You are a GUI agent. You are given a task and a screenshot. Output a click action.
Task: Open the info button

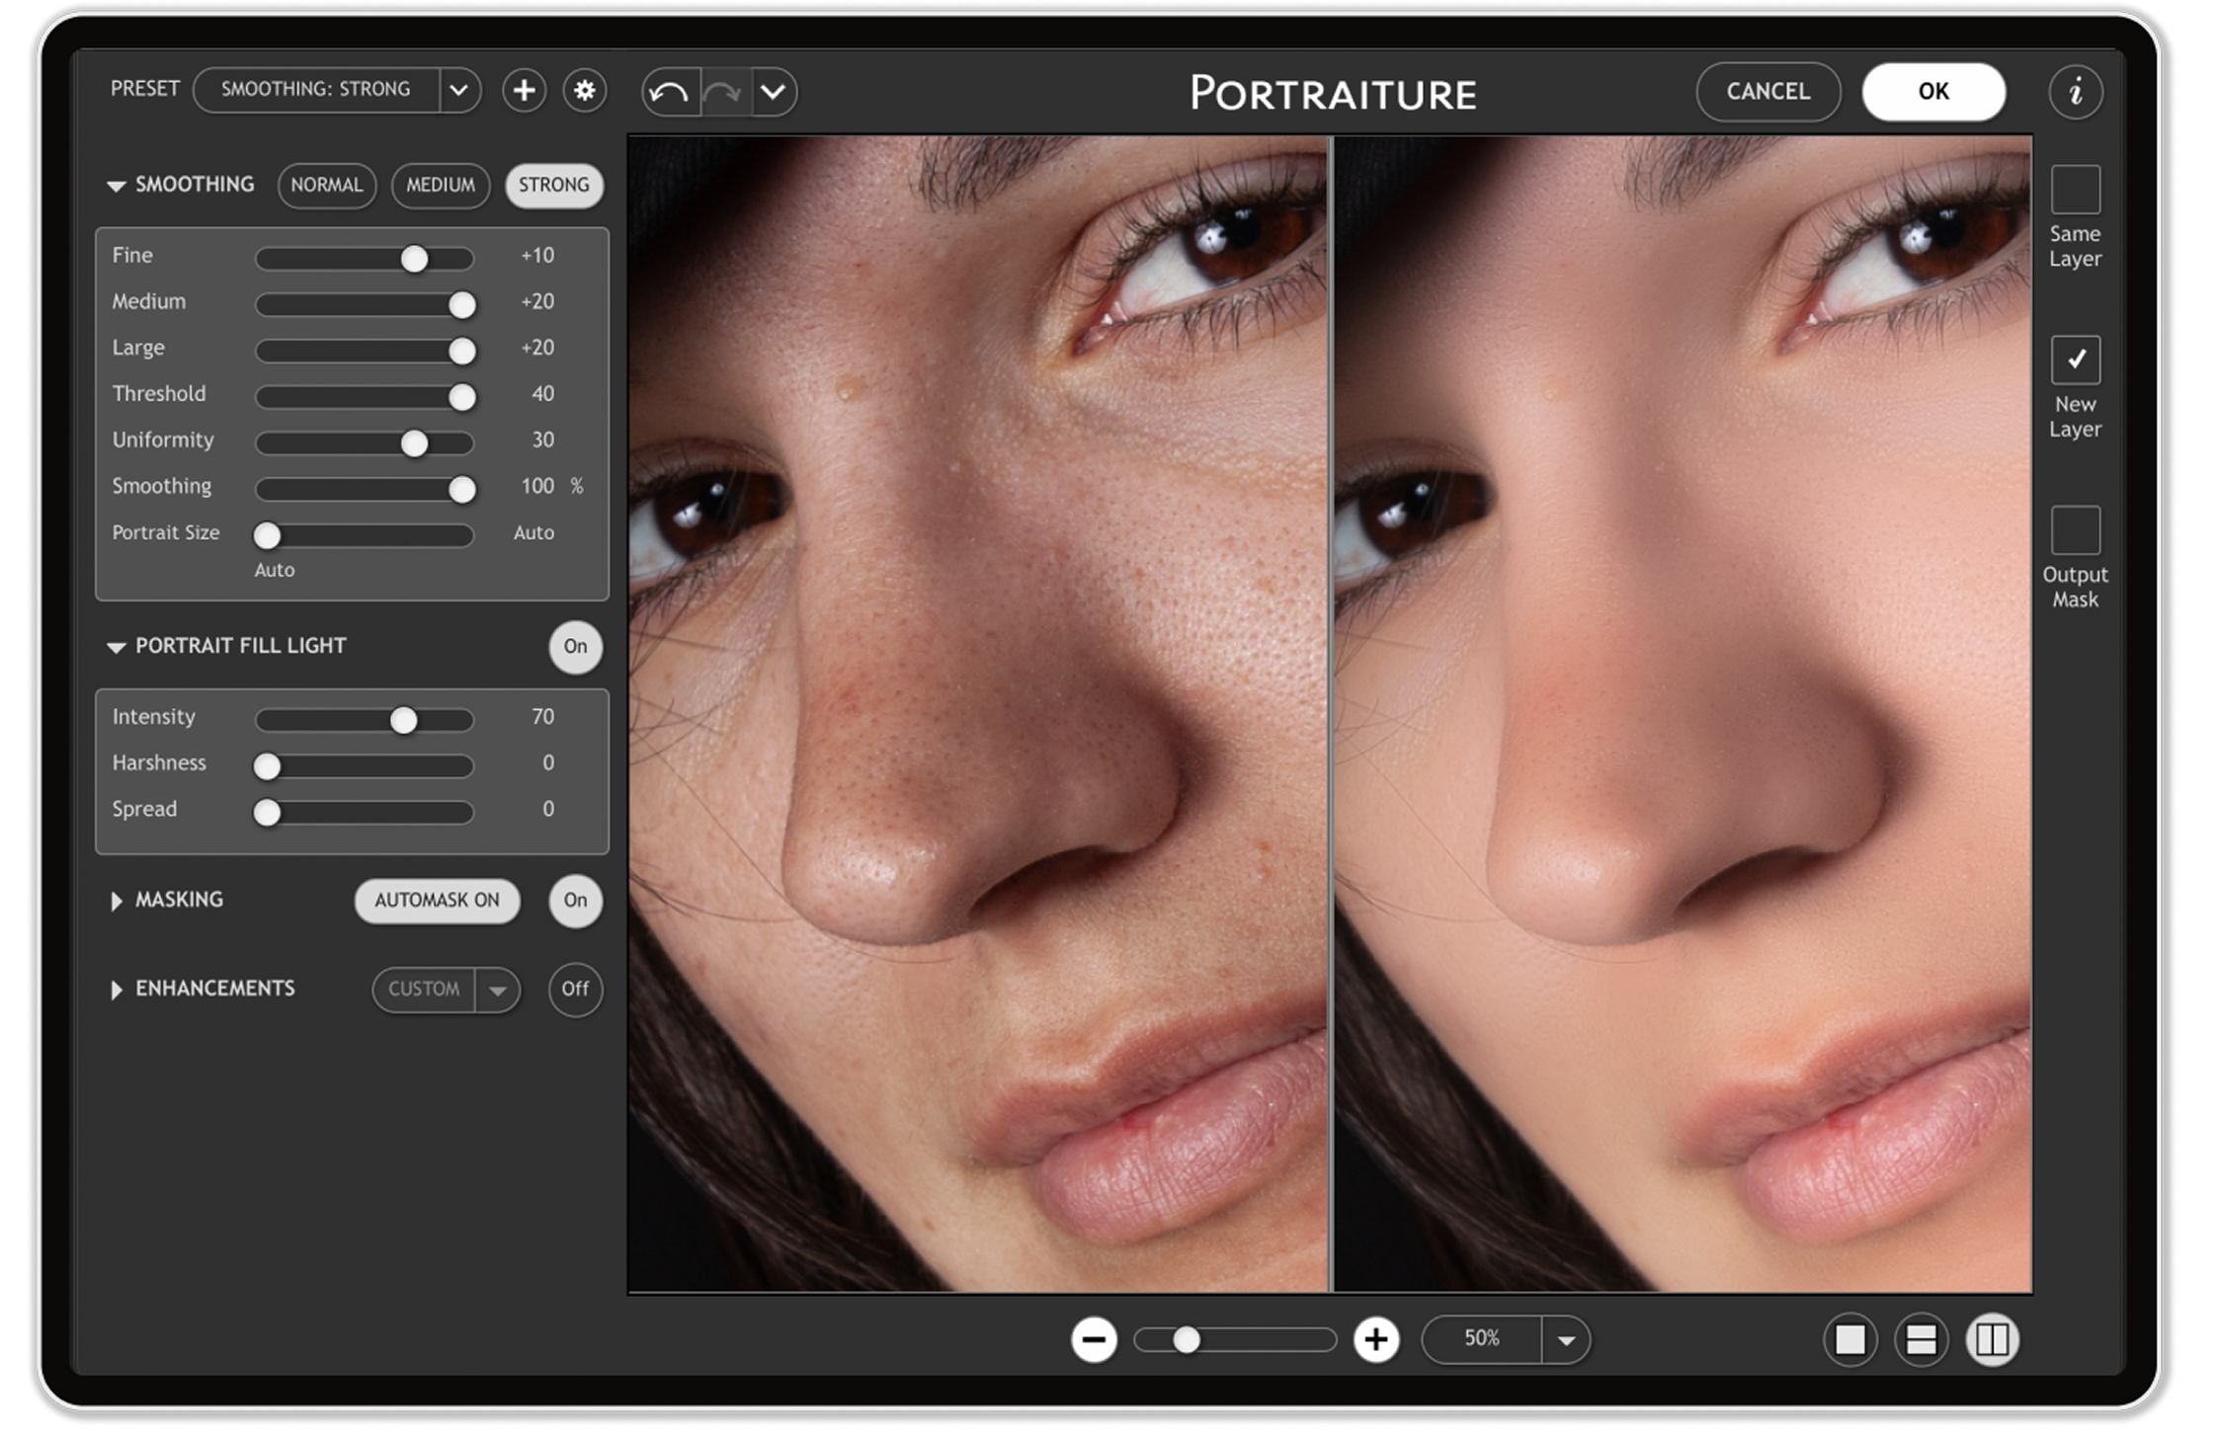point(2075,92)
